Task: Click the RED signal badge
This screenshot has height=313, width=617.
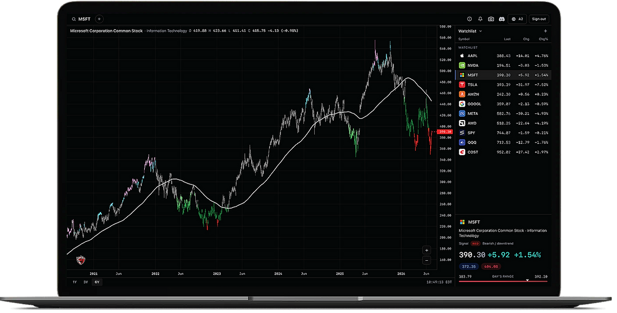Action: coord(475,243)
